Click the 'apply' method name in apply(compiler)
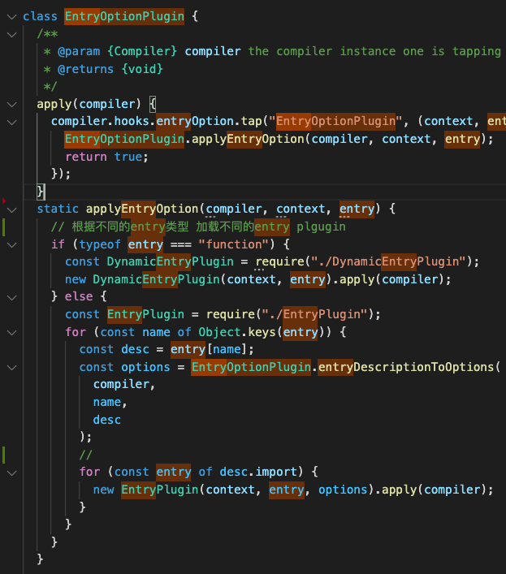The width and height of the screenshot is (506, 574). (x=54, y=105)
